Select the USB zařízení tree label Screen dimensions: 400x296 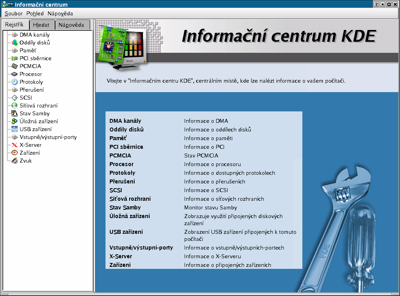36,129
